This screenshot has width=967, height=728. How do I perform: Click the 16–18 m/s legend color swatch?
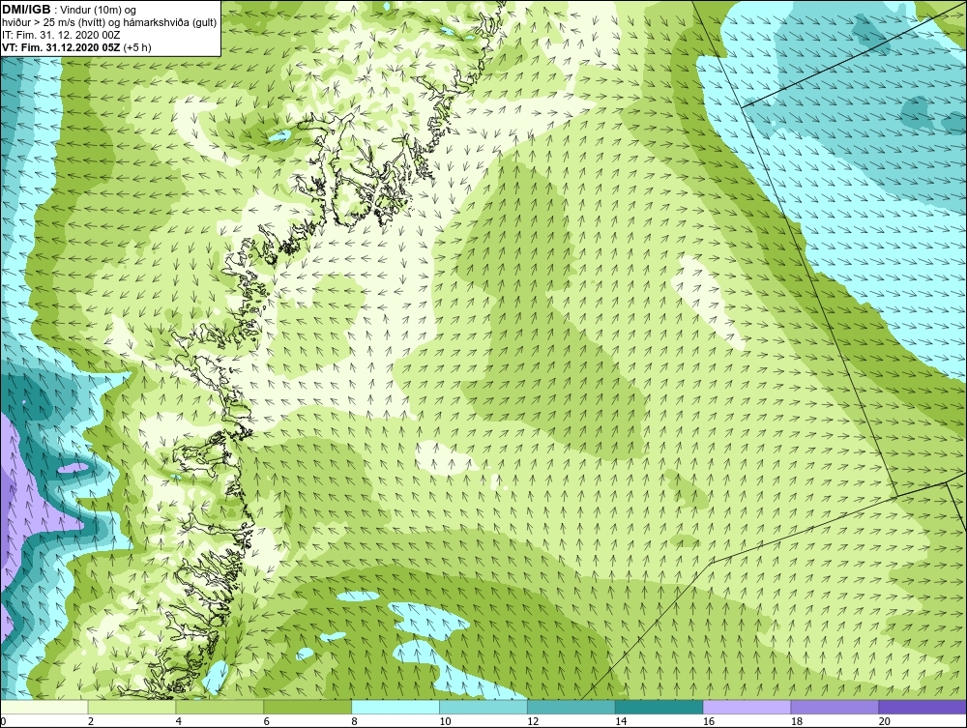coord(747,707)
